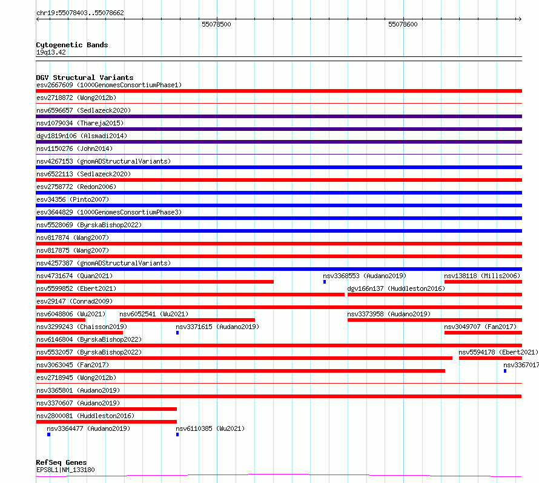Click nsv6110385 (Wu2021) label
539x483 pixels.
pyautogui.click(x=210, y=428)
